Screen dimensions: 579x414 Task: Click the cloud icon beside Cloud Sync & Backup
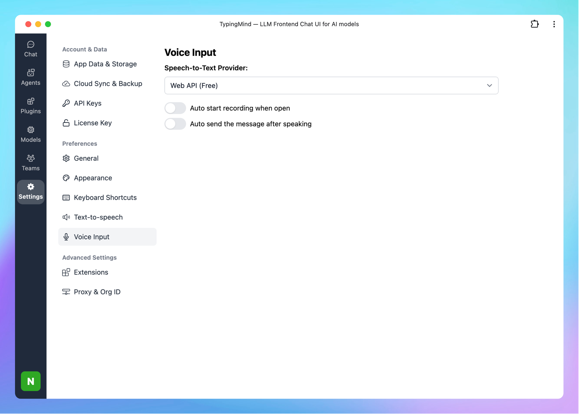tap(66, 84)
